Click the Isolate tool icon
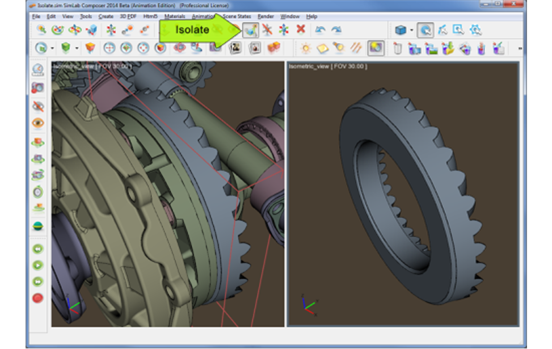Viewport: 552px width, 349px height. (x=250, y=30)
